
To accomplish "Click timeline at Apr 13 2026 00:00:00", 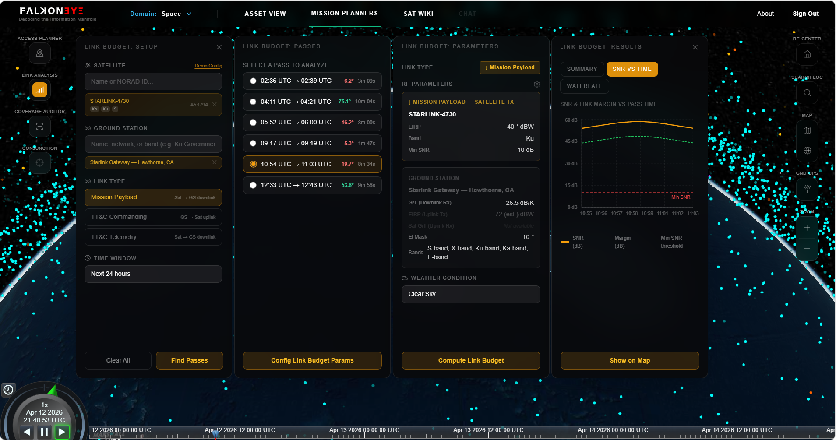I will (364, 431).
